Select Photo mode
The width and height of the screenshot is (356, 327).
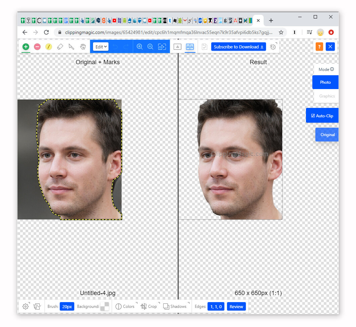[x=325, y=82]
